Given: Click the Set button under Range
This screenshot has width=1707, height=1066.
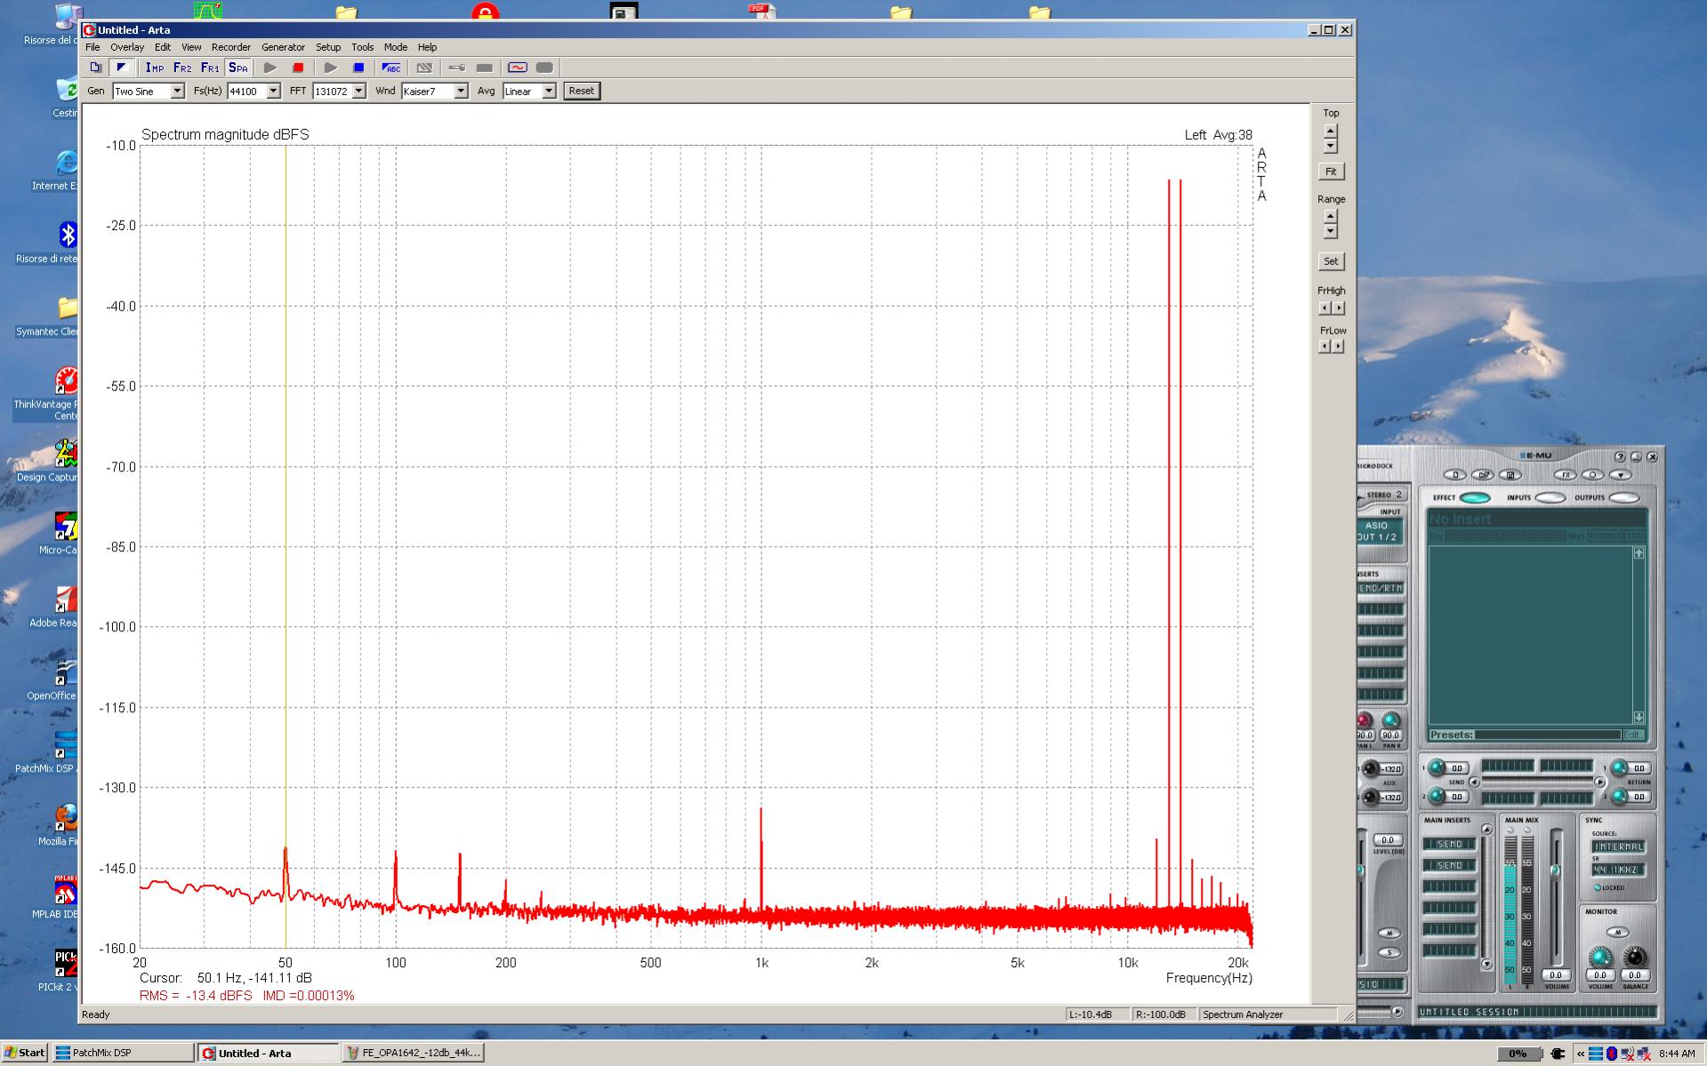Looking at the screenshot, I should click(1331, 261).
